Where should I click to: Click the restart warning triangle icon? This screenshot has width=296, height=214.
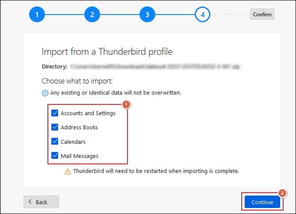pos(68,172)
